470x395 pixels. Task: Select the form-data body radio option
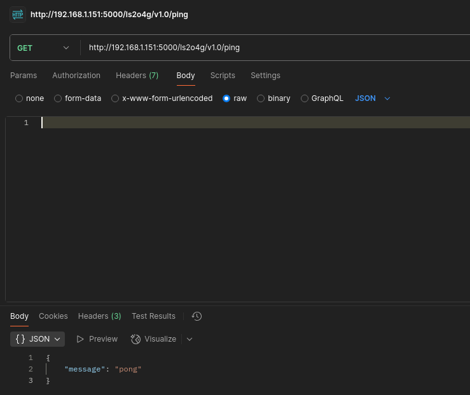point(58,98)
